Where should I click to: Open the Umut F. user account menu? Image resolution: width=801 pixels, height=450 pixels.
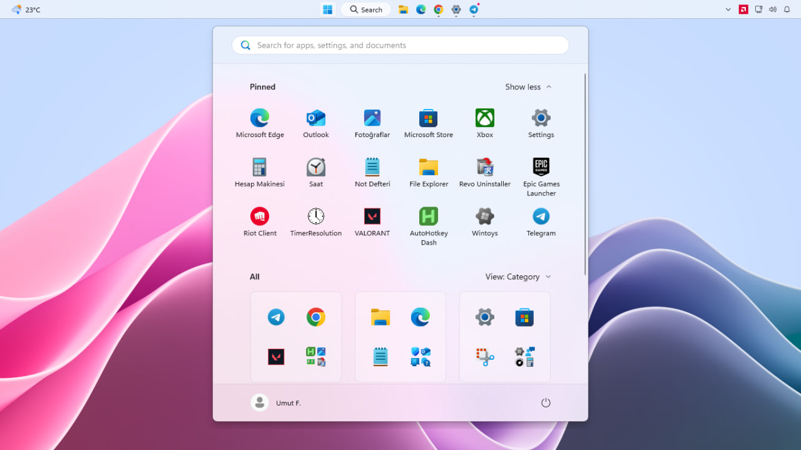tap(276, 402)
